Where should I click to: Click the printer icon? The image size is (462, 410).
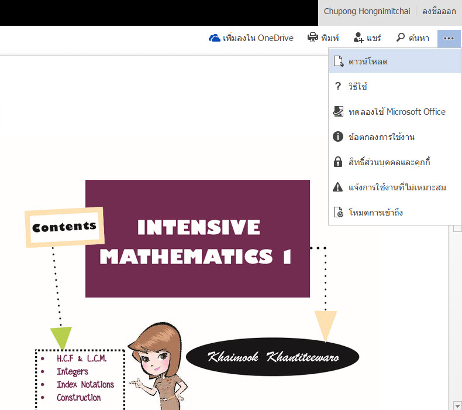click(313, 37)
